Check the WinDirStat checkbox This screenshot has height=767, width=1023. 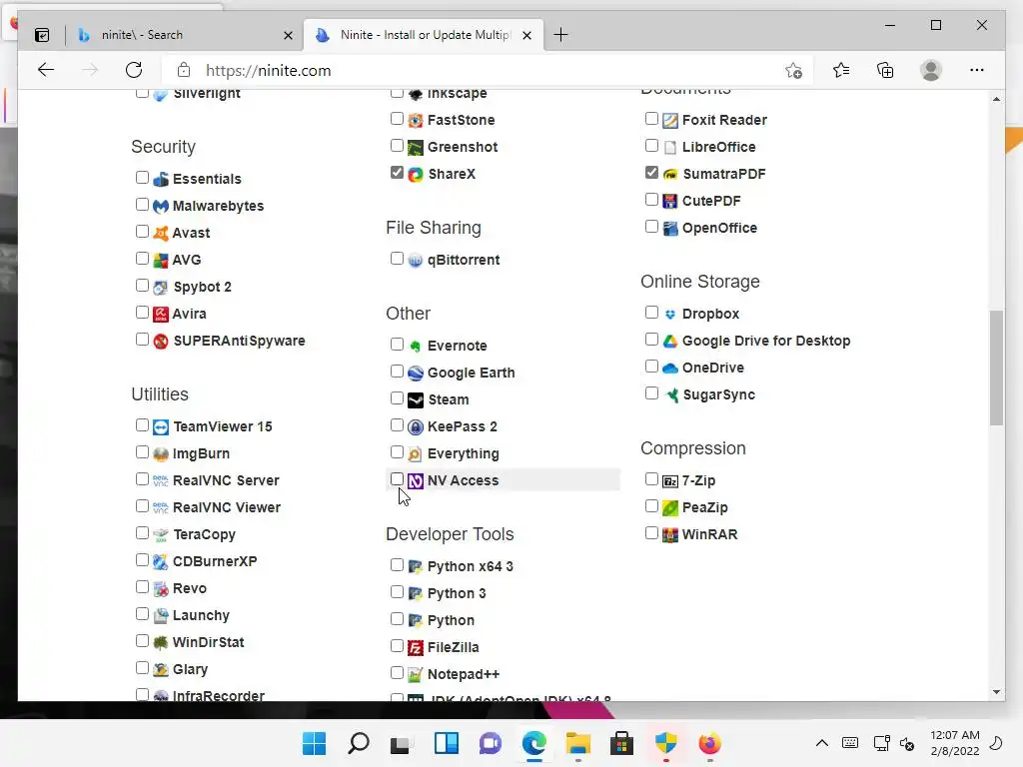pos(142,640)
